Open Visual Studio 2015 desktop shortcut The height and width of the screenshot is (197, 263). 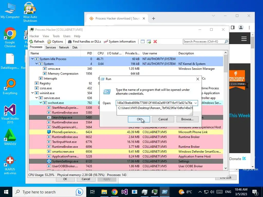click(10, 114)
